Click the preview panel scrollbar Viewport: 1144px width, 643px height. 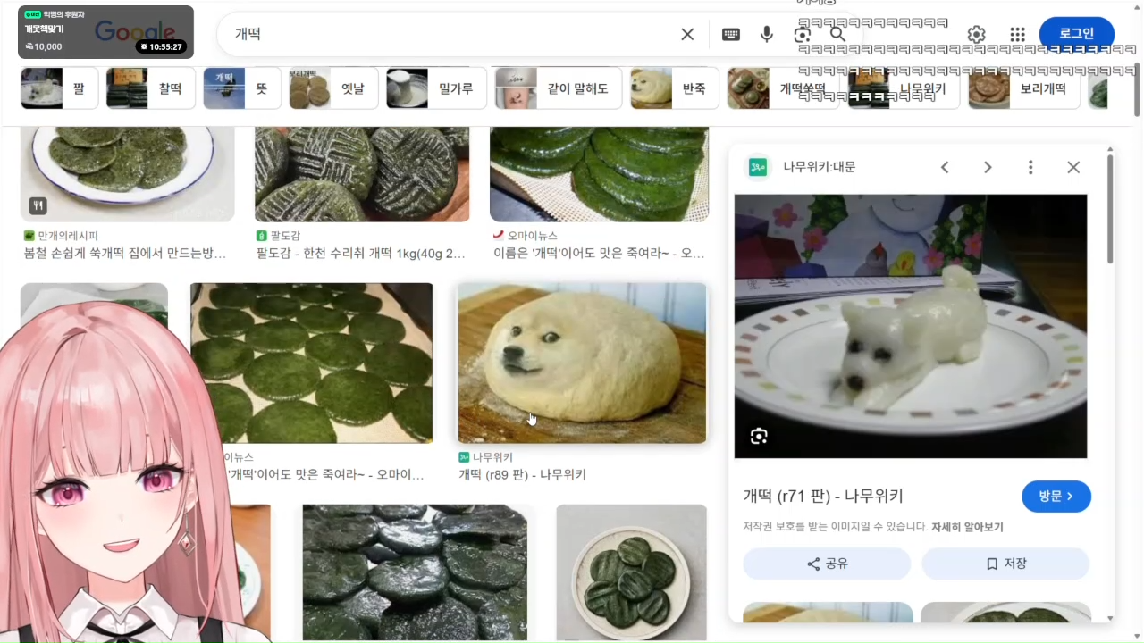click(1110, 210)
